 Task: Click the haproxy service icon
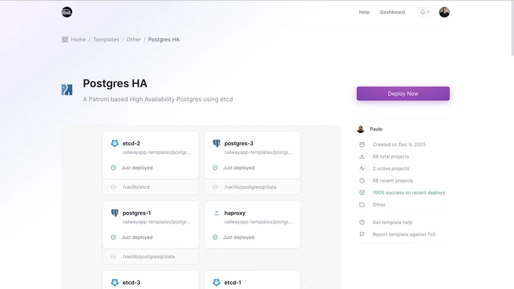(x=216, y=213)
